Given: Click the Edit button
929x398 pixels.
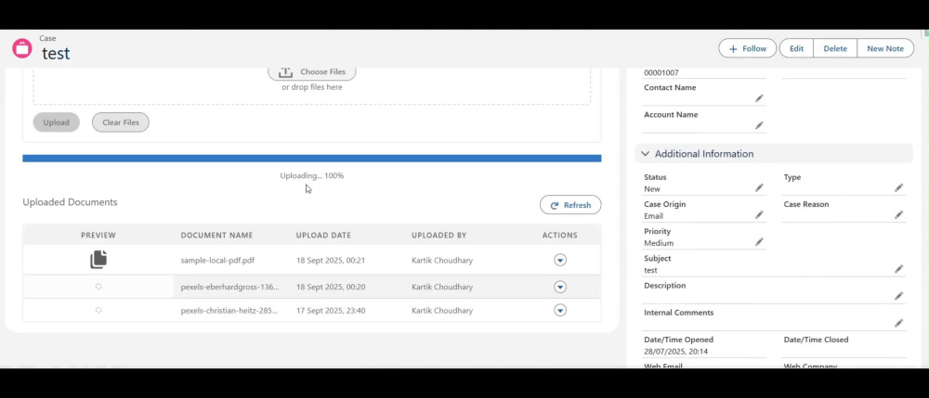Looking at the screenshot, I should click(796, 48).
